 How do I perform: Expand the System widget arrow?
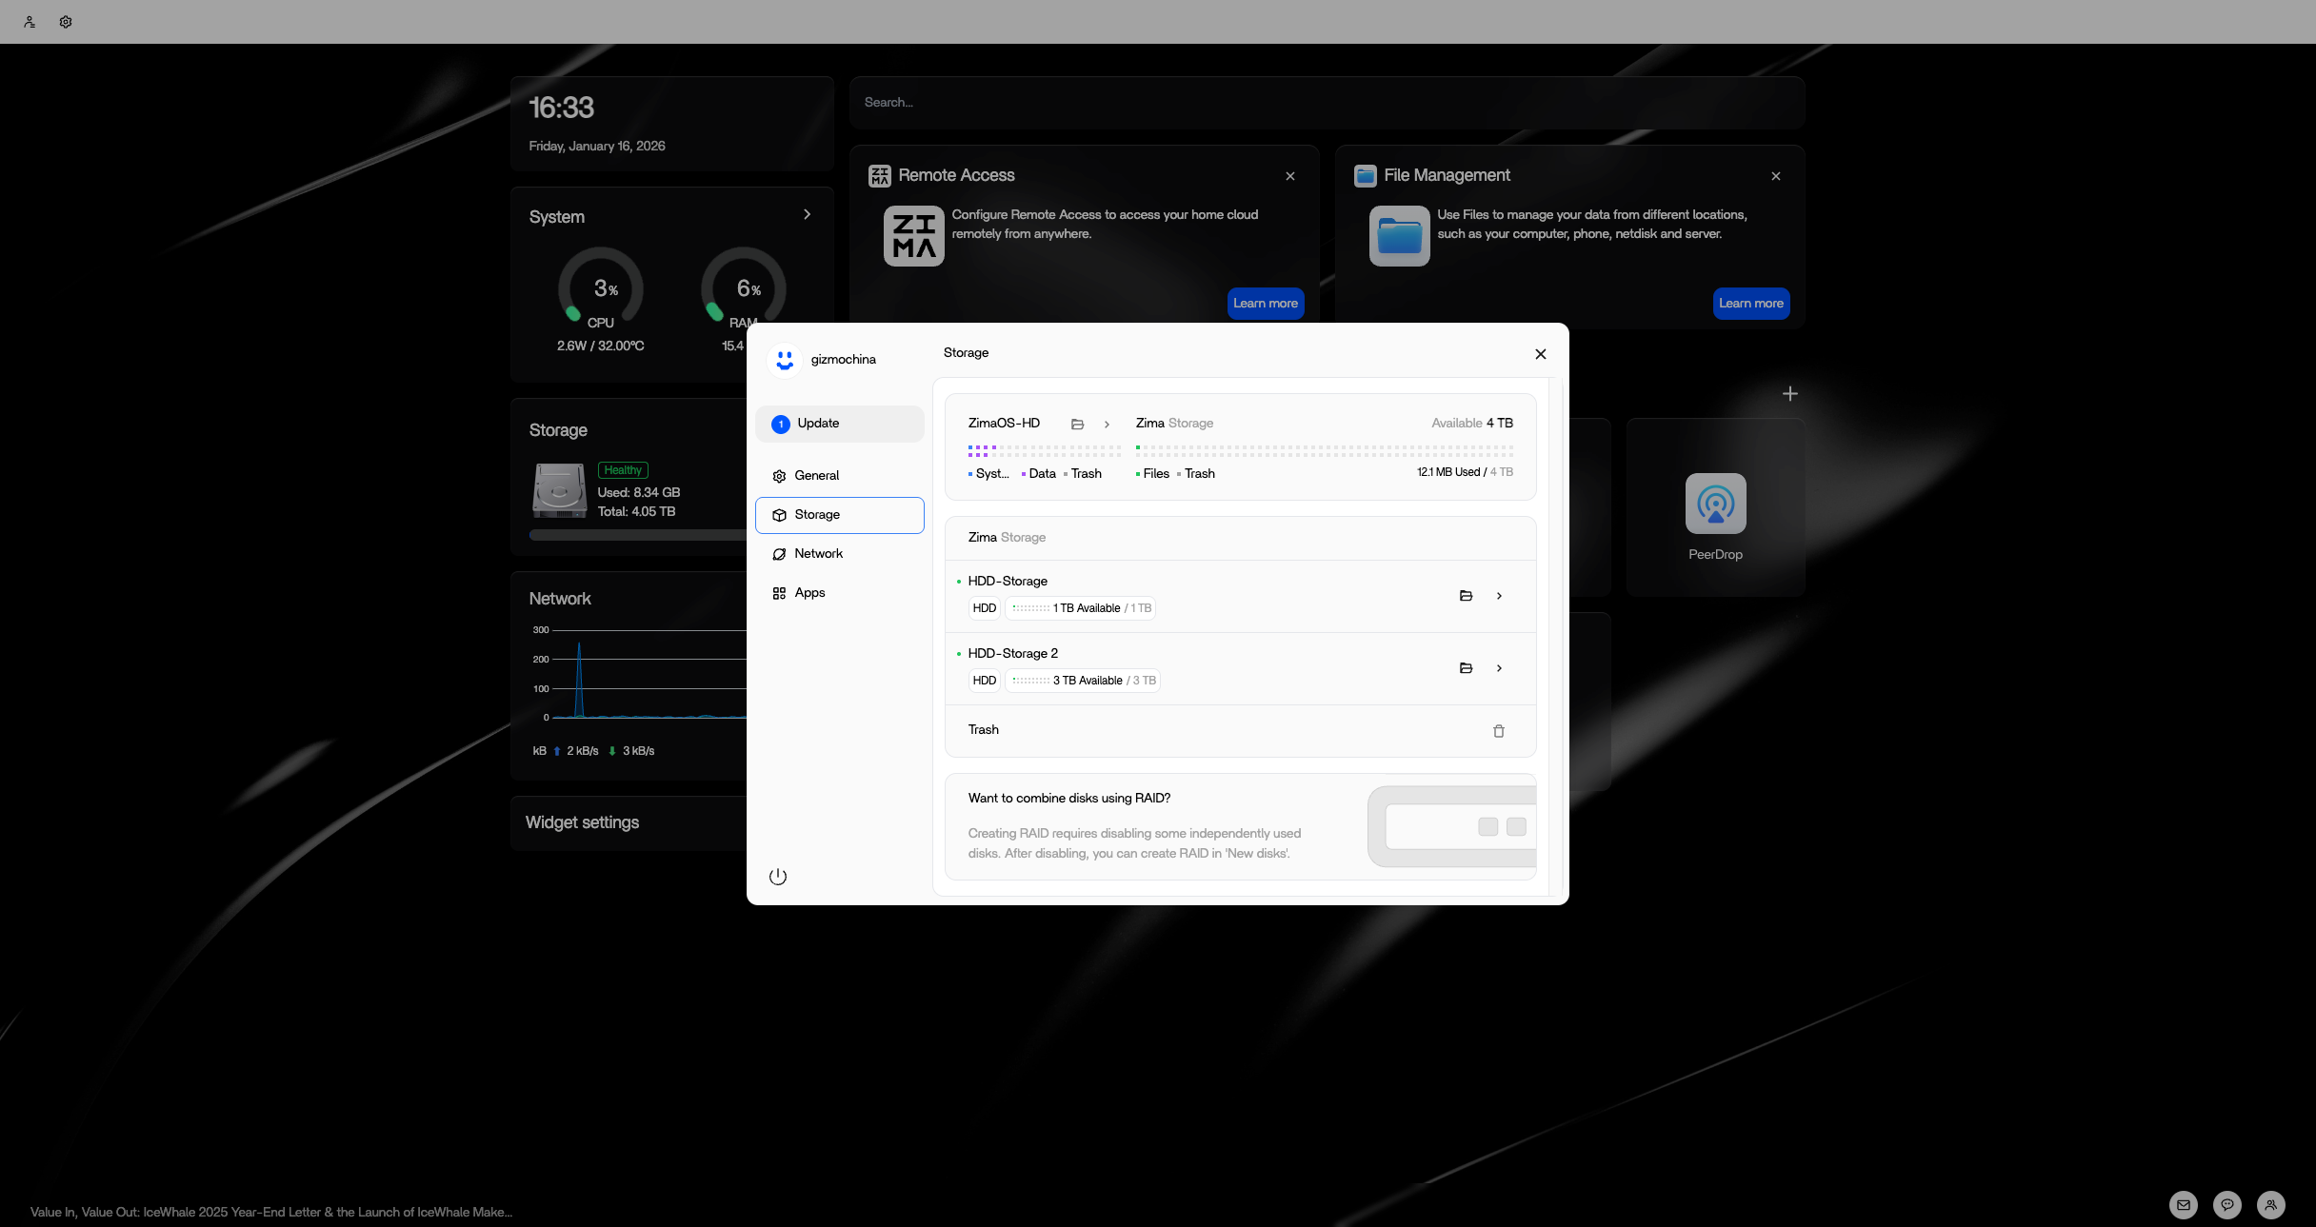click(x=807, y=215)
